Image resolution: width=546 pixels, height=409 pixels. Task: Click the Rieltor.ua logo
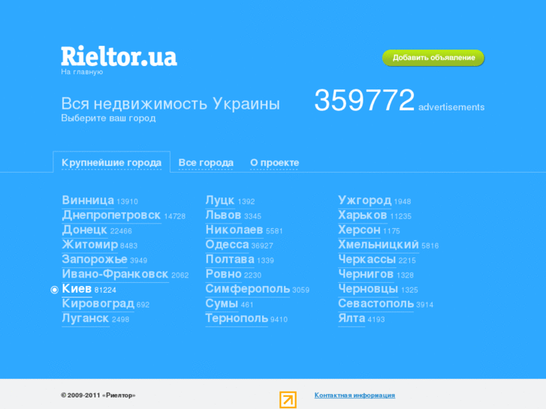click(119, 56)
